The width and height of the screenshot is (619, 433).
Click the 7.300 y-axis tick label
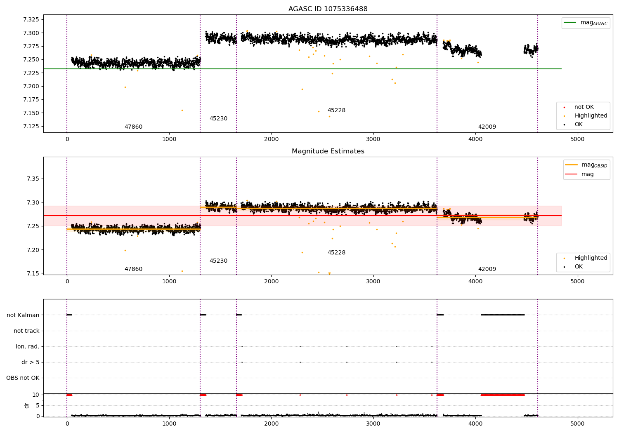coord(31,33)
